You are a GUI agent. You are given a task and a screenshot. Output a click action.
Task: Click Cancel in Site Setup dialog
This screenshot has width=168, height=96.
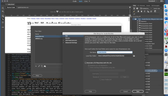[x=125, y=91]
